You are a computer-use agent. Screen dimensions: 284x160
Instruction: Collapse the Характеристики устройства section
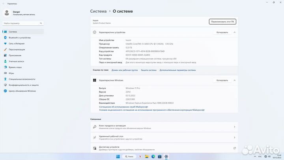[235, 32]
